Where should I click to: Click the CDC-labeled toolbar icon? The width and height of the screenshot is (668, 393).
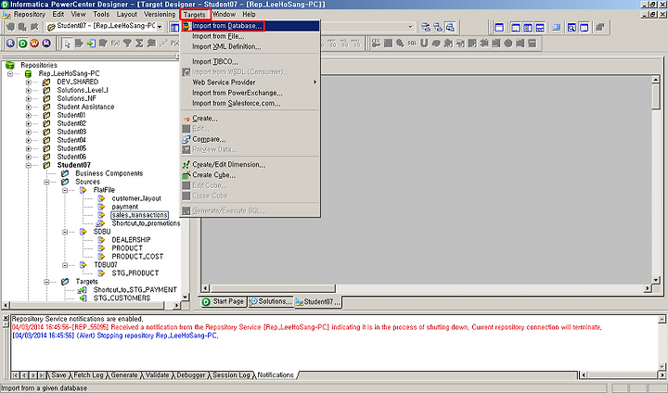point(376,44)
